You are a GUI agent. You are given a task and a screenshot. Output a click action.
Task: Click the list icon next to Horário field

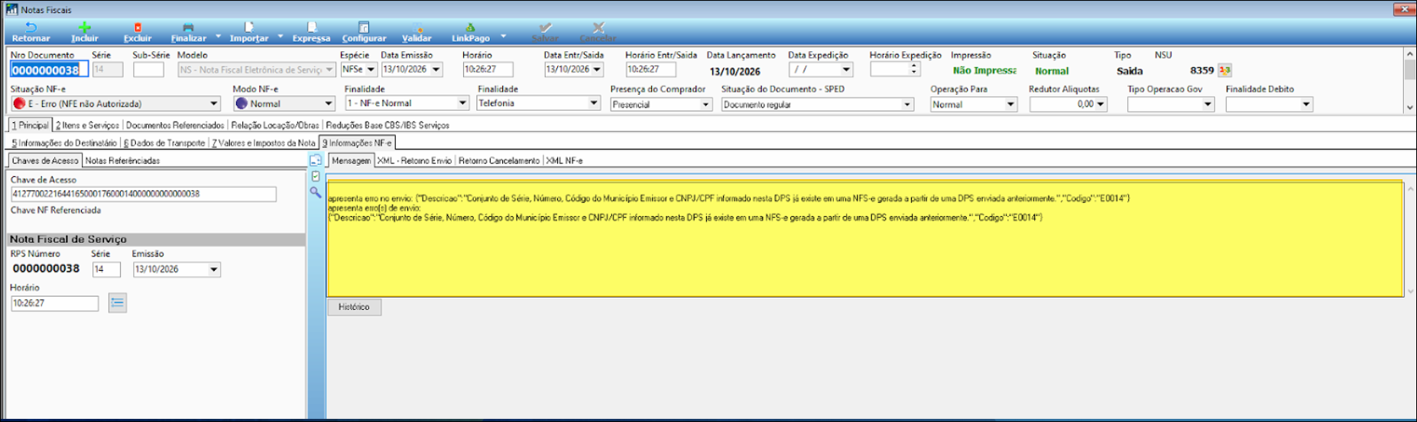coord(117,303)
